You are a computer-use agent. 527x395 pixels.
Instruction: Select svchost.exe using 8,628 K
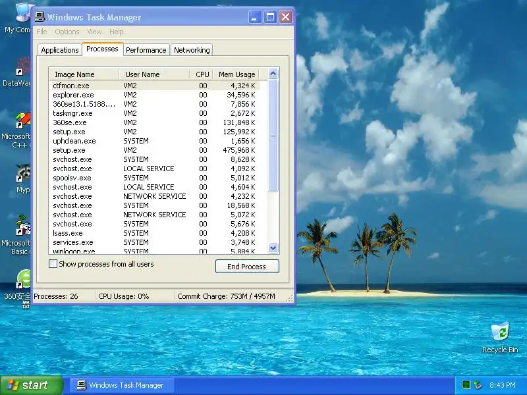point(155,159)
